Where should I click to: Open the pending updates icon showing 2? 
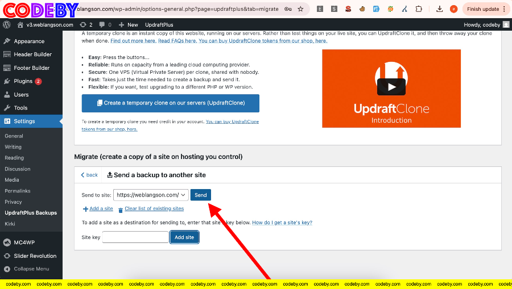pyautogui.click(x=86, y=25)
